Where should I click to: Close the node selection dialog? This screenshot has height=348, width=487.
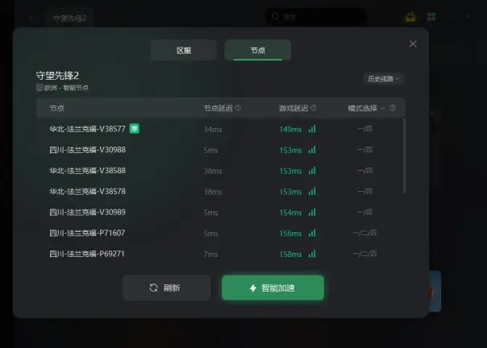click(413, 43)
